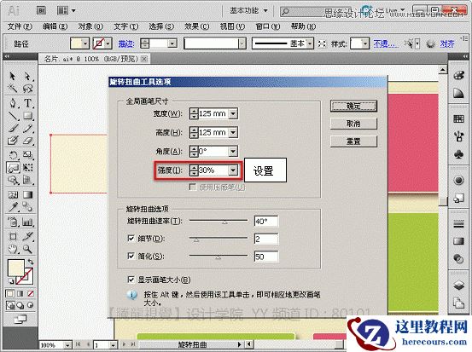Select the Type tool

click(27, 103)
